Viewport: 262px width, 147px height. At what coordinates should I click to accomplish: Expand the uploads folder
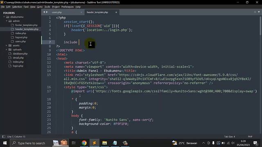[x=7, y=49]
